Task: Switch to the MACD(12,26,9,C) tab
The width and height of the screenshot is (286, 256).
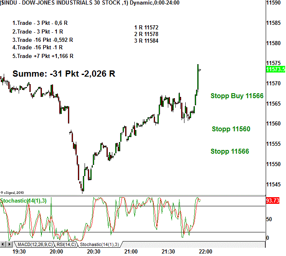Action: click(x=34, y=244)
